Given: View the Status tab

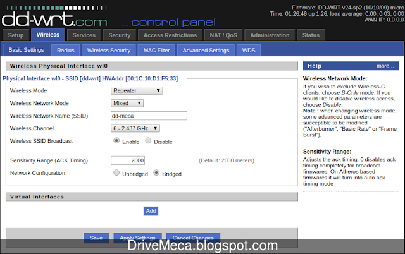Looking at the screenshot, I should point(311,35).
